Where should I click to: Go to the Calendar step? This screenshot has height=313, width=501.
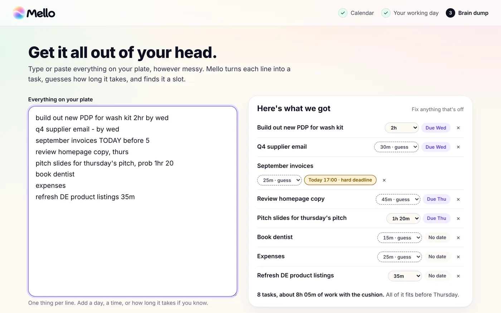(x=356, y=13)
